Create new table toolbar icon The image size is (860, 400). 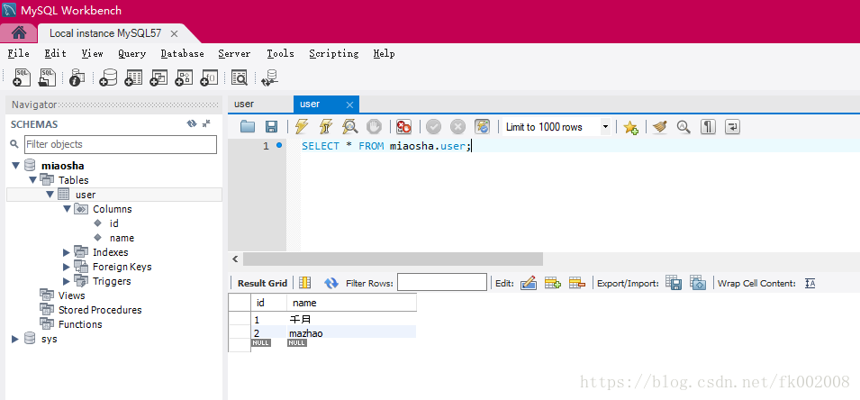[133, 77]
